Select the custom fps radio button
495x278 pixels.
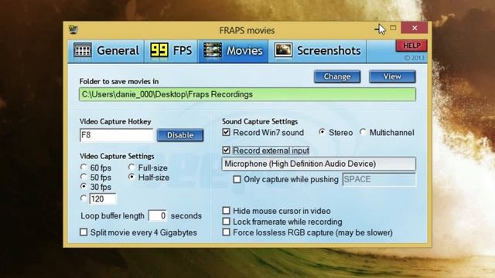tap(84, 198)
